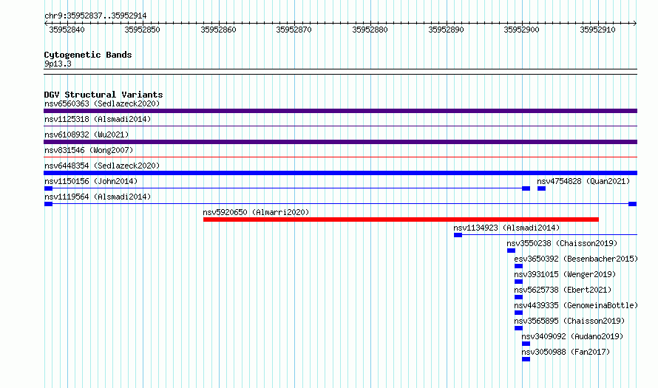
Task: Click ruler position 35952910
Action: pos(597,30)
